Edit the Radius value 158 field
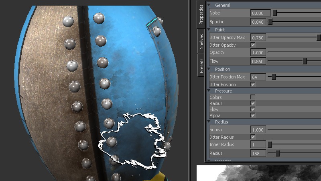This screenshot has height=181, width=321. [258, 153]
